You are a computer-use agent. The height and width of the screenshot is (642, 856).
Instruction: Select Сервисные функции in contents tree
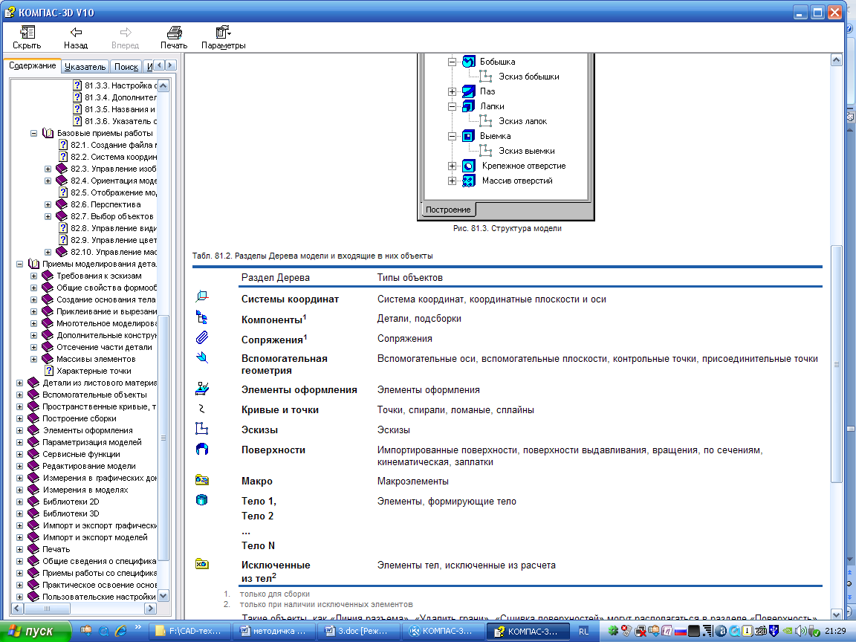click(81, 454)
